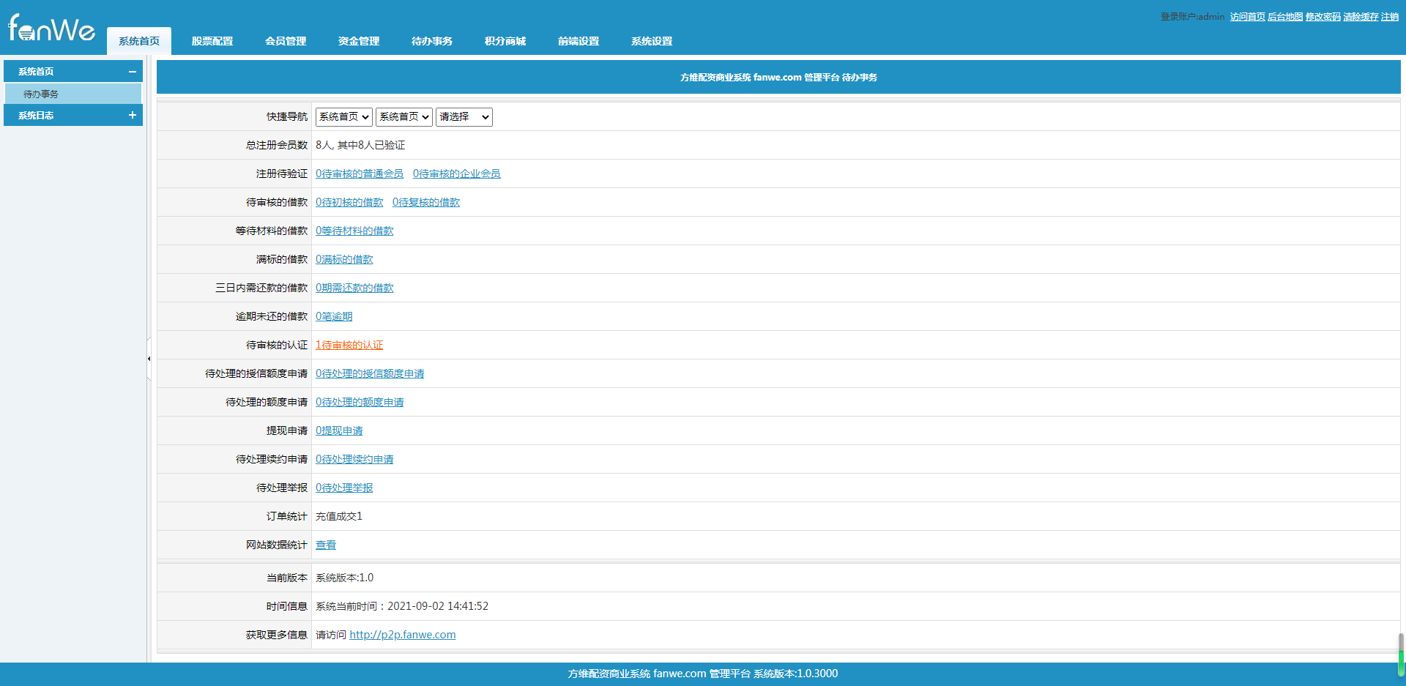Collapse the 系统首页 sidebar section minus icon
The width and height of the screenshot is (1406, 686).
click(x=133, y=72)
